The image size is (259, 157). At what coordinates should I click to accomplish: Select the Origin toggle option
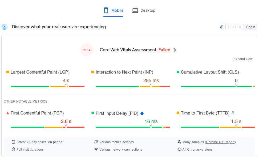[x=250, y=27]
